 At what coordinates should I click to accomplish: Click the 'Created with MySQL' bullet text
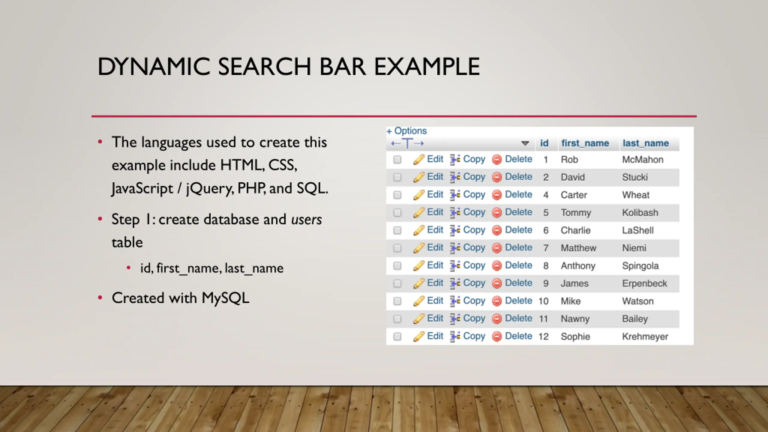tap(180, 298)
